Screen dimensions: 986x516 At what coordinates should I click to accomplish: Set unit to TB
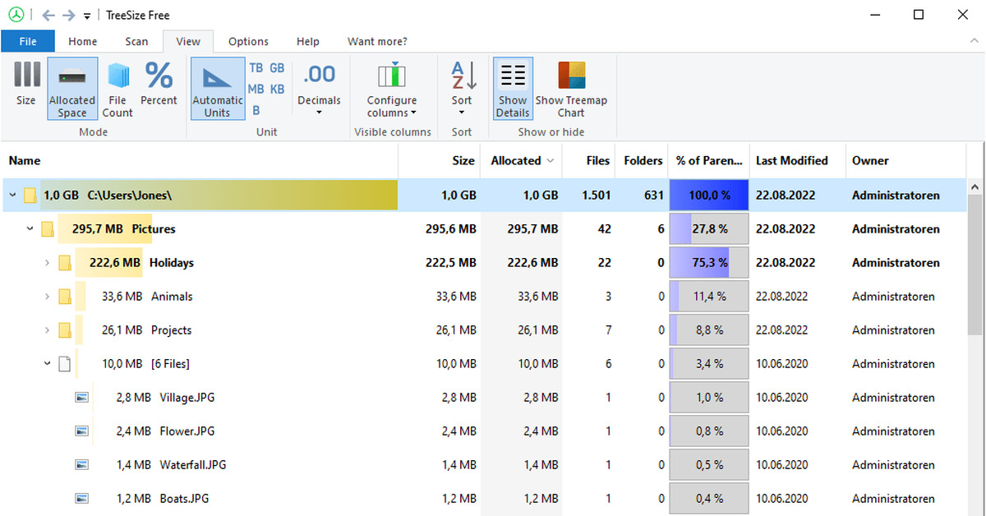(x=256, y=68)
